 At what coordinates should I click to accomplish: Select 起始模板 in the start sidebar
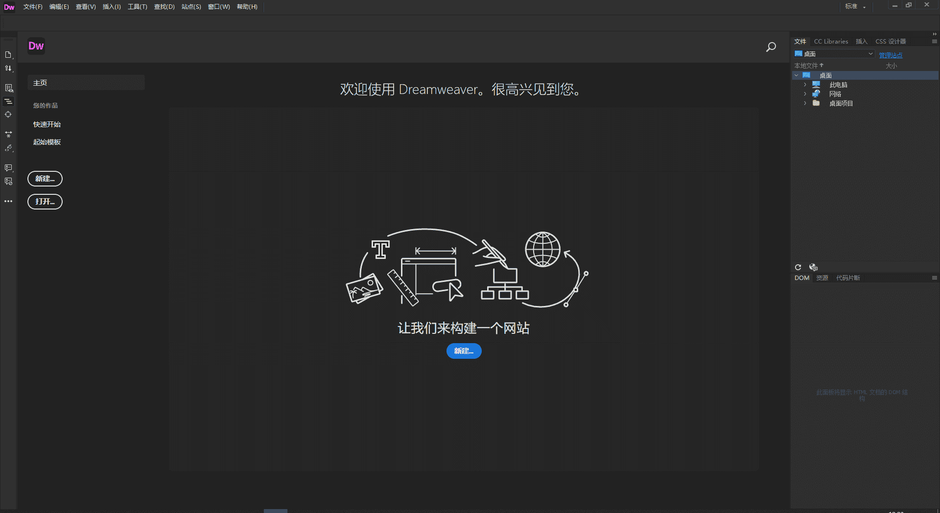[x=47, y=142]
